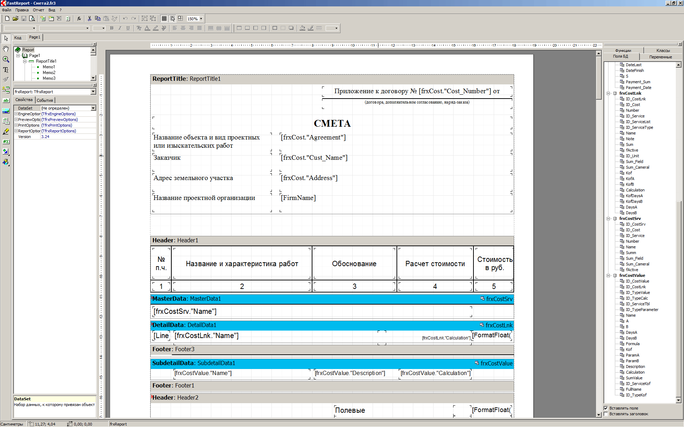Select the OLE/shape object tool

6,152
